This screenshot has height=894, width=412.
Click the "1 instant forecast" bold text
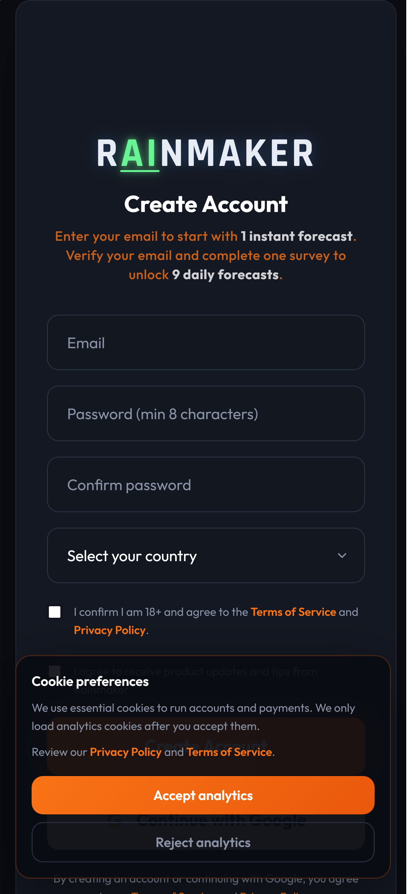click(296, 236)
